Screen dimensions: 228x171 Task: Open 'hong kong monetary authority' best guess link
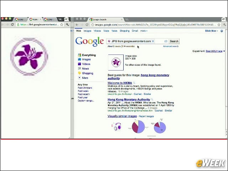[138, 77]
